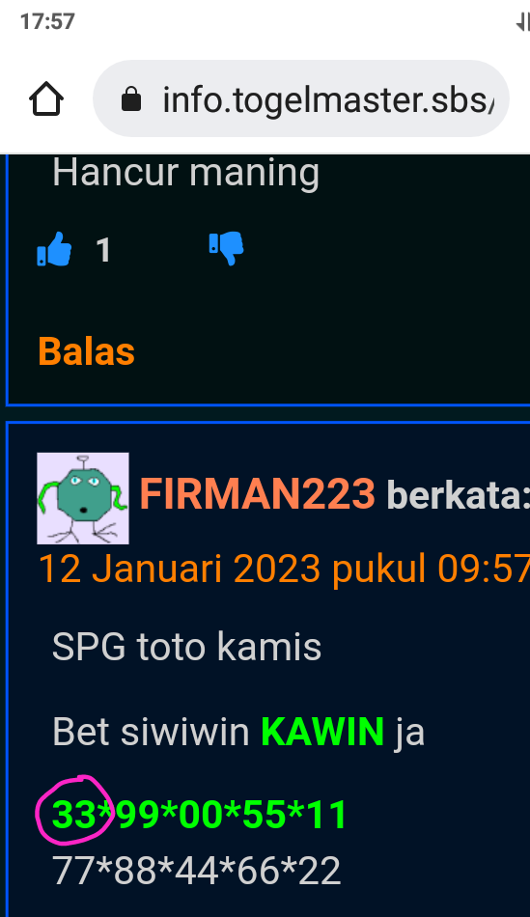The height and width of the screenshot is (917, 530).
Task: Tap the browser home icon
Action: 46,98
